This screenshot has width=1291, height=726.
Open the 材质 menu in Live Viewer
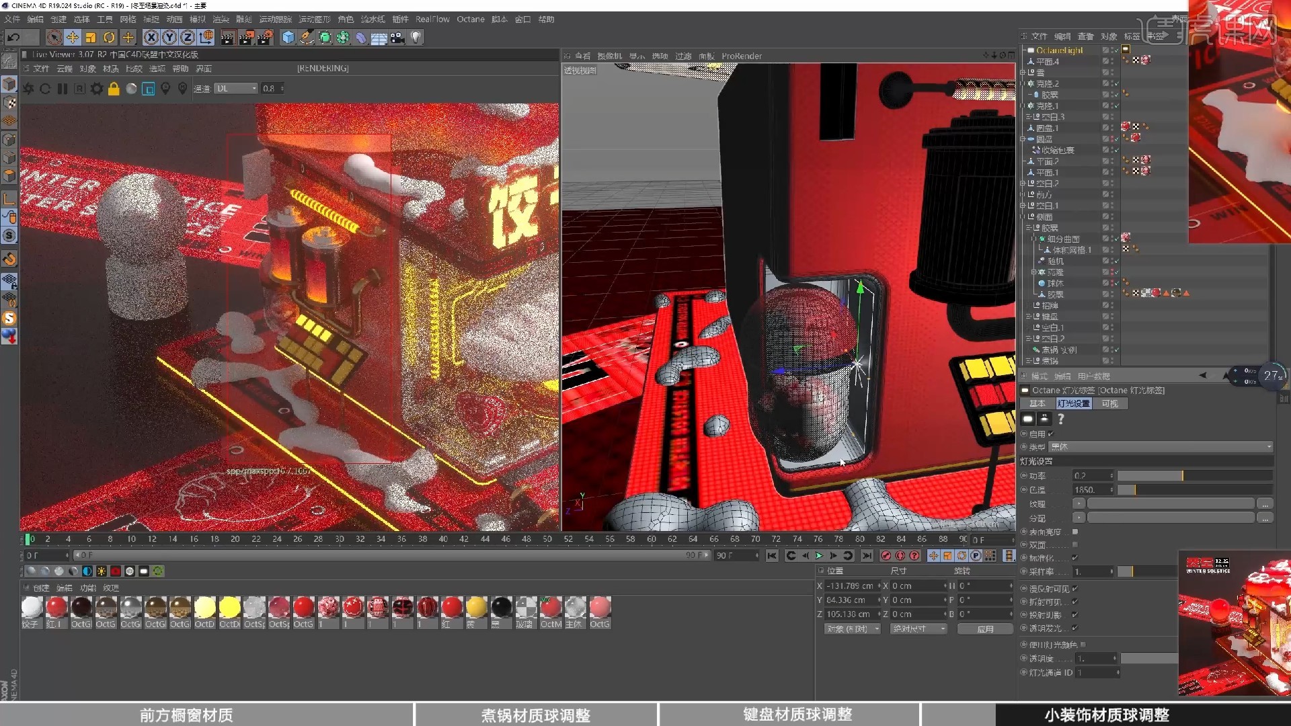[111, 69]
